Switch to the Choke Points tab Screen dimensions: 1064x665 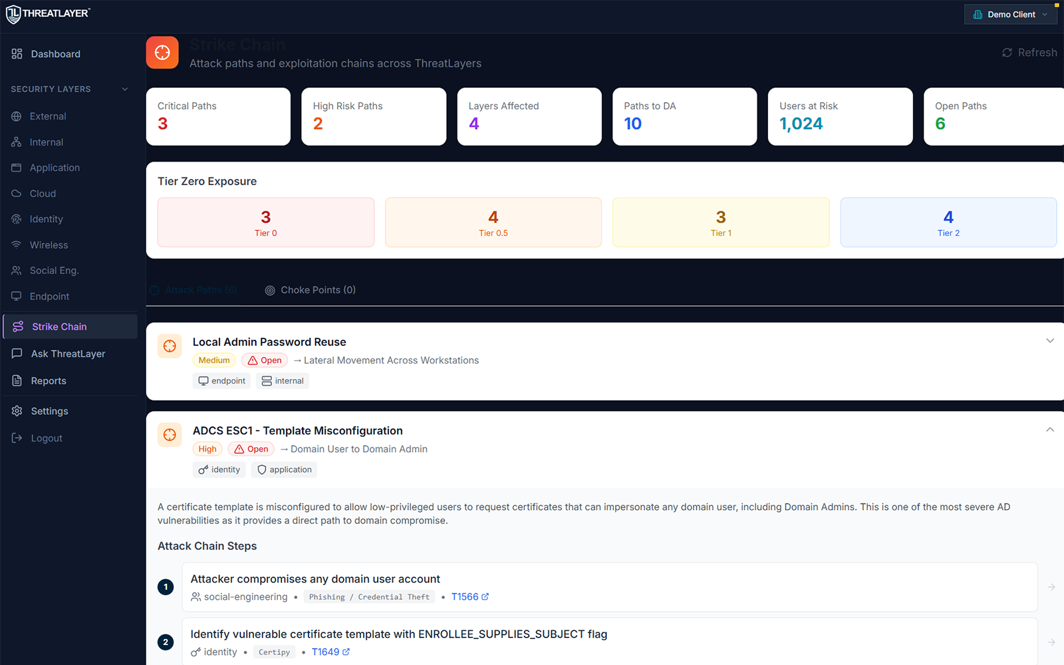pyautogui.click(x=310, y=290)
